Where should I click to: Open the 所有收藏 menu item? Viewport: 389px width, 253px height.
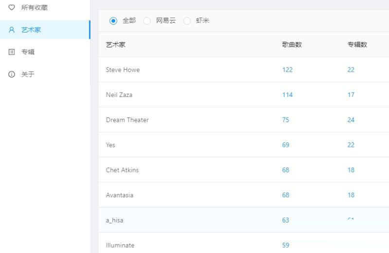click(x=34, y=8)
